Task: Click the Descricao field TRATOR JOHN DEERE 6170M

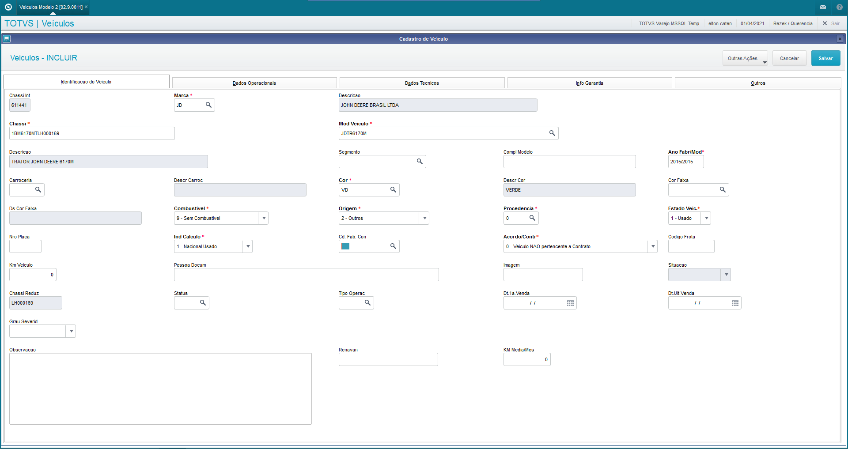Action: click(x=109, y=162)
